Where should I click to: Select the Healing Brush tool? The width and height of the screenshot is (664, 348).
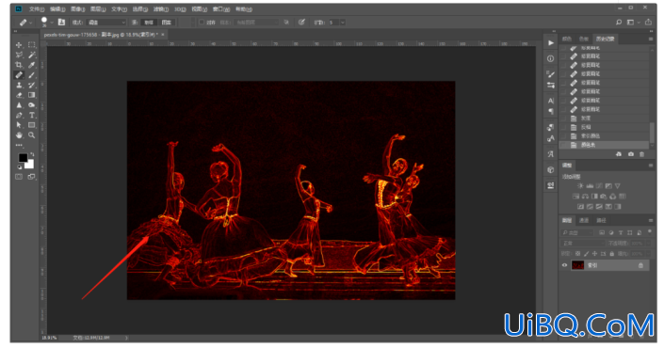(19, 75)
